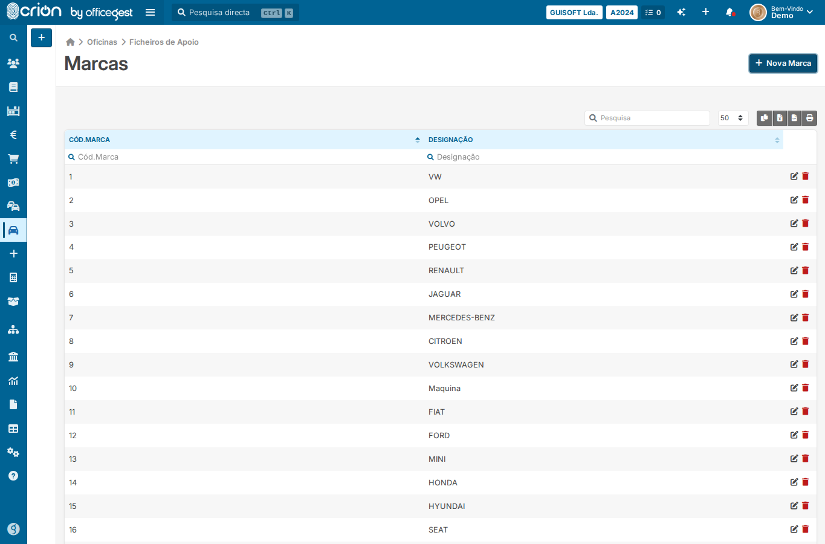Image resolution: width=825 pixels, height=544 pixels.
Task: Open the table grid icon in sidebar
Action: [13, 429]
